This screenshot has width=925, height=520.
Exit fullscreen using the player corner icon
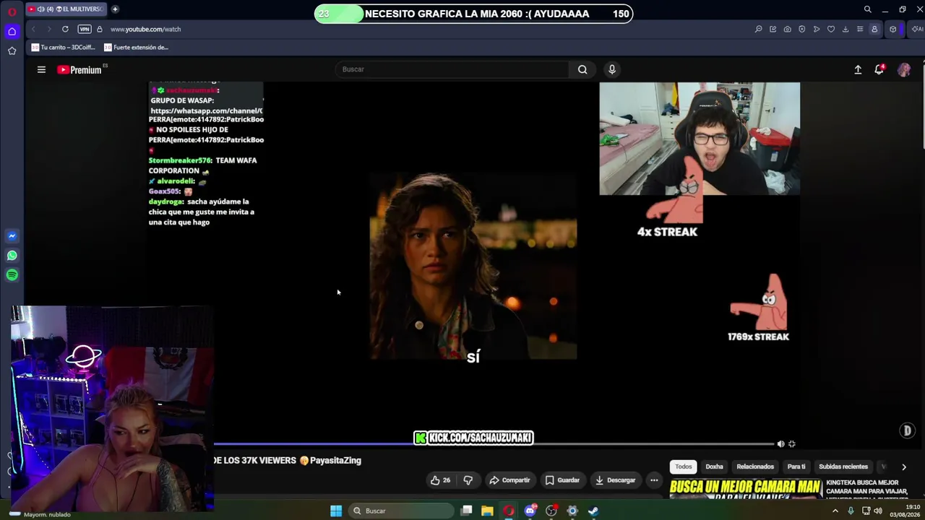tap(792, 444)
